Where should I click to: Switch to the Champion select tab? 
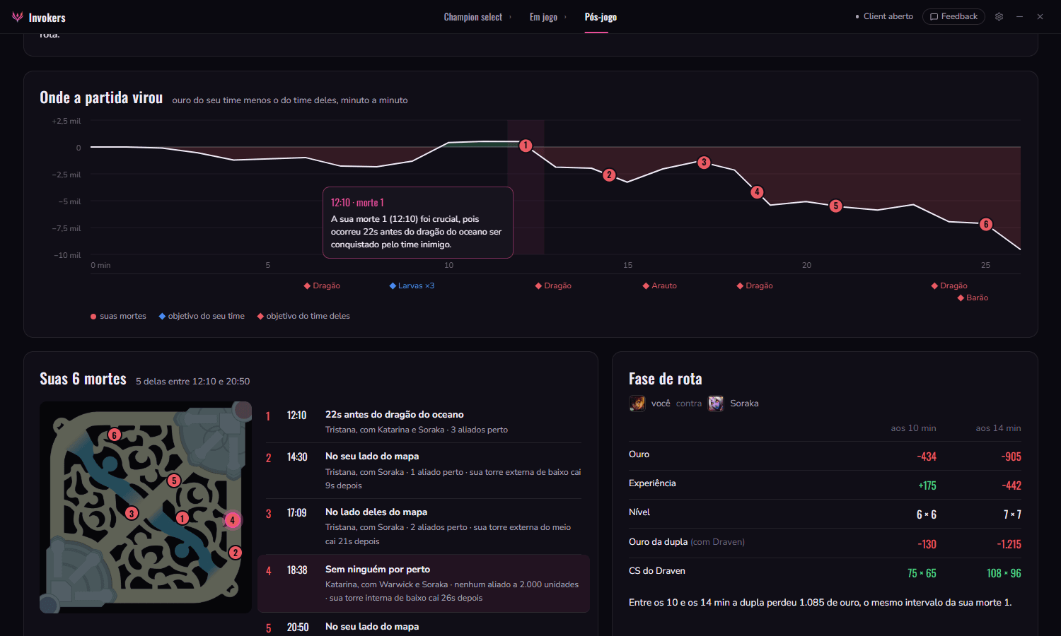[x=473, y=17]
